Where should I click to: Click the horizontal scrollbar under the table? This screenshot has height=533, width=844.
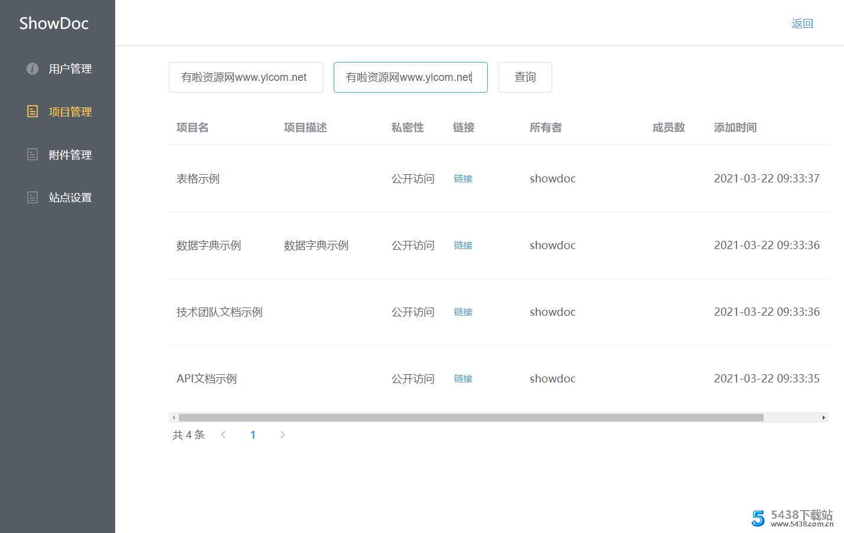tap(471, 417)
